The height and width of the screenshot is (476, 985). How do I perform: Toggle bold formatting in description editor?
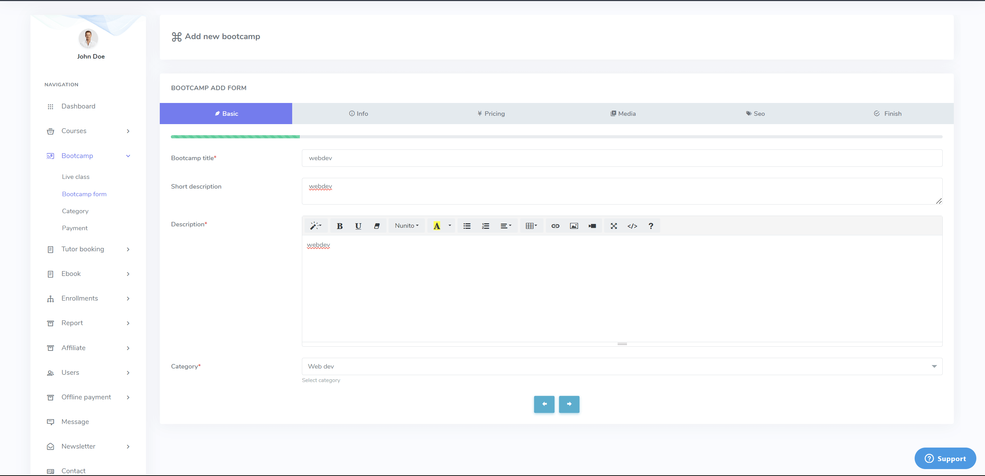339,226
